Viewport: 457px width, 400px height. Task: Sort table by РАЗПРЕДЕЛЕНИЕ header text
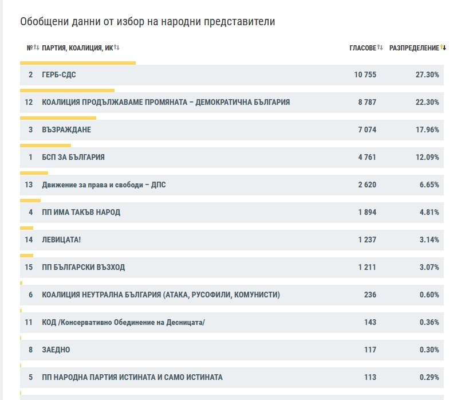pos(413,48)
